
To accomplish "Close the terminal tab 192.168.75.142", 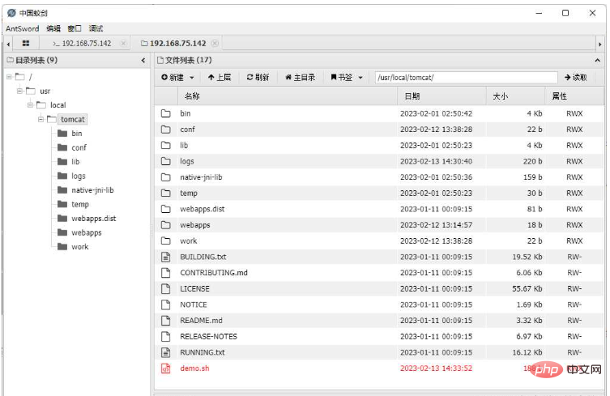I will coord(123,43).
